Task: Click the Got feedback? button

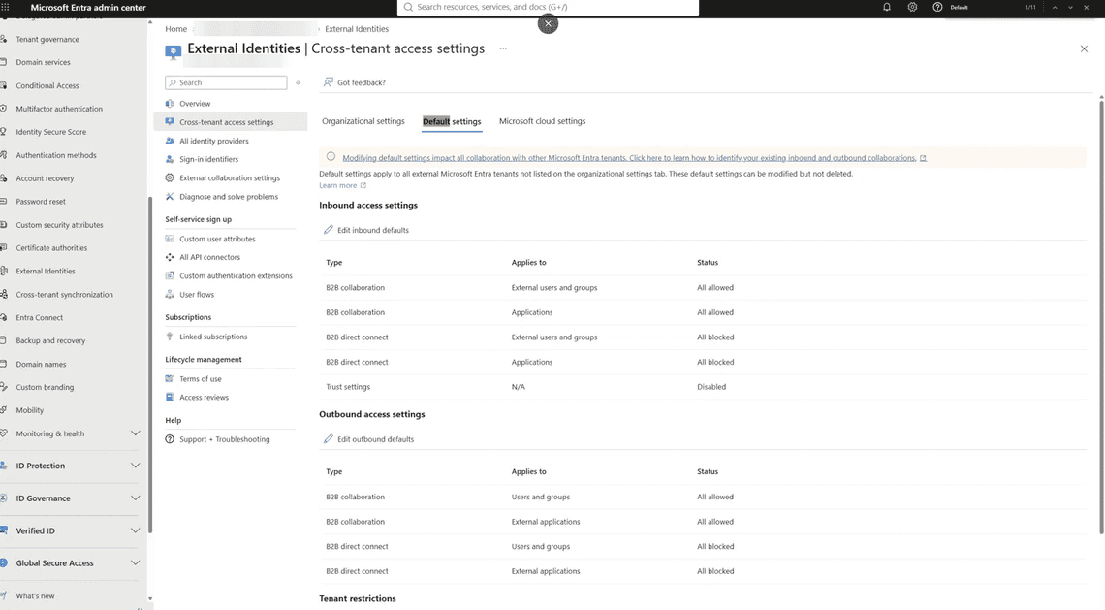Action: click(x=354, y=82)
